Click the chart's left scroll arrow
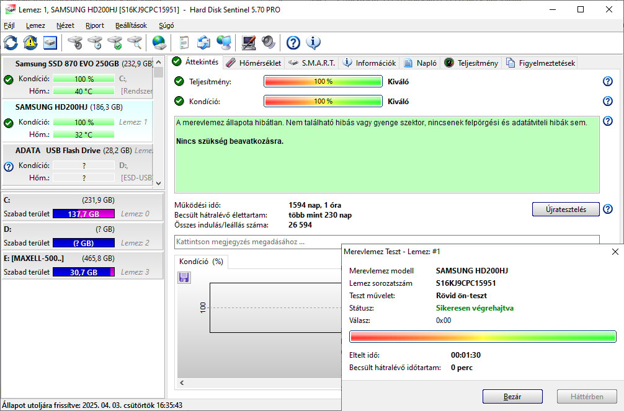The image size is (624, 411). [182, 382]
